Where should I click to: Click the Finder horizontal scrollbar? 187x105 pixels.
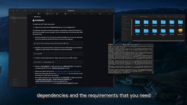(159, 41)
